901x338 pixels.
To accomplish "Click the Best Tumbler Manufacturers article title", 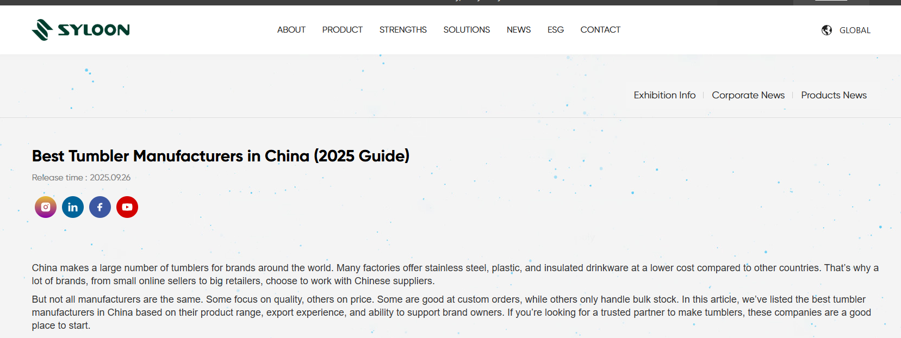I will click(221, 156).
